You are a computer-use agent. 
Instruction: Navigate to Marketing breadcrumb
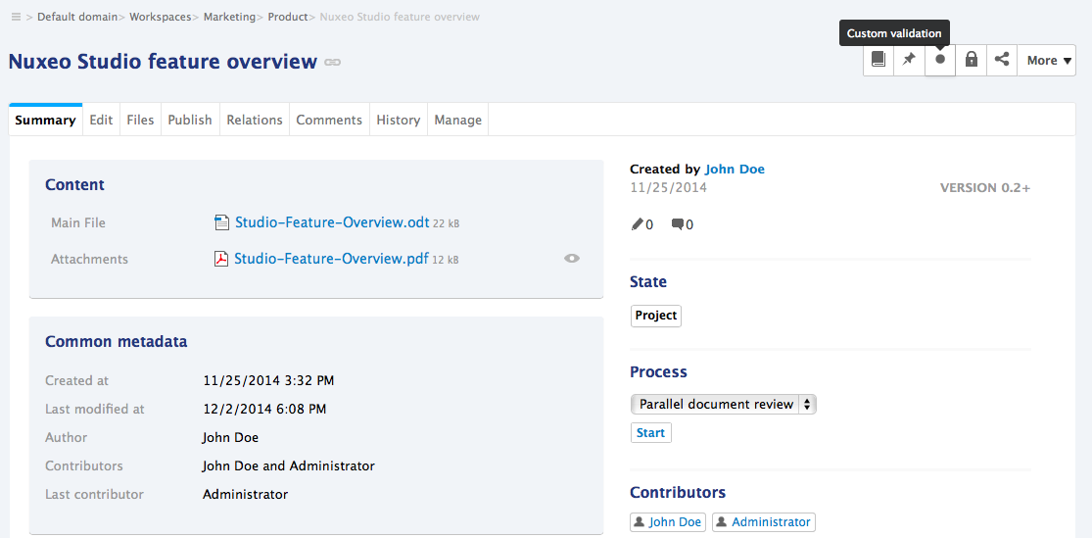[x=229, y=17]
